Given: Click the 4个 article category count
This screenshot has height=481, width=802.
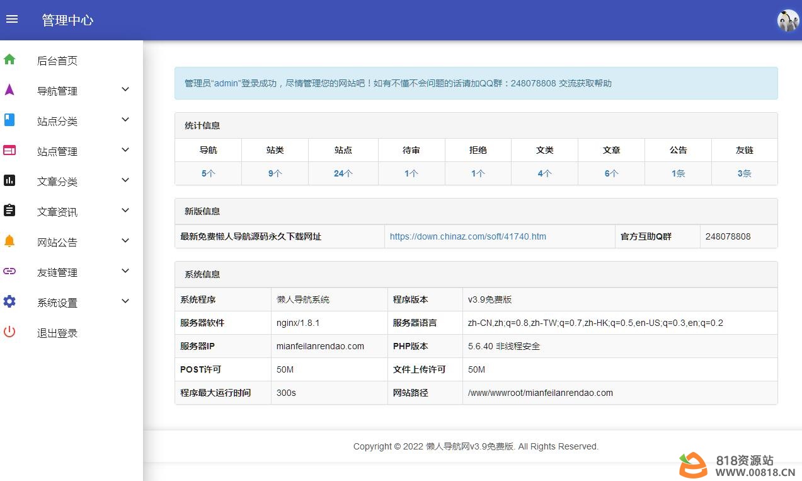Looking at the screenshot, I should (545, 173).
